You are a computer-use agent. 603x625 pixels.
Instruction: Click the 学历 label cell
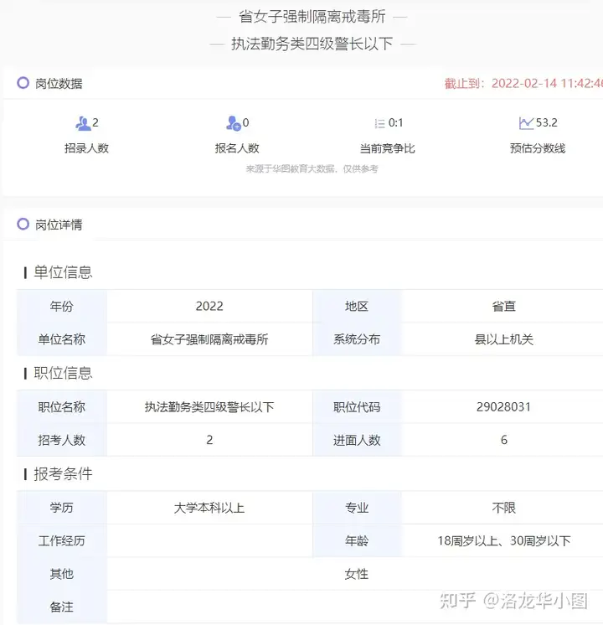(62, 508)
